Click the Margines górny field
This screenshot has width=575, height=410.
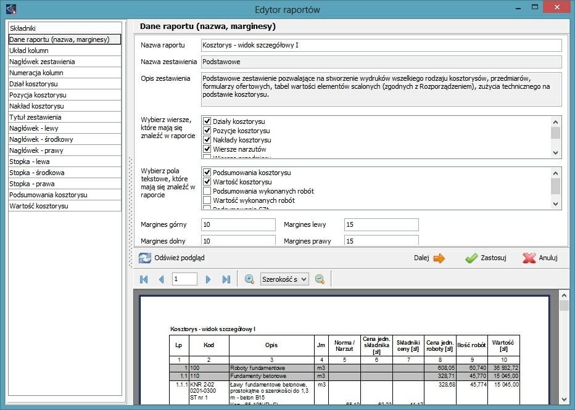pyautogui.click(x=238, y=224)
